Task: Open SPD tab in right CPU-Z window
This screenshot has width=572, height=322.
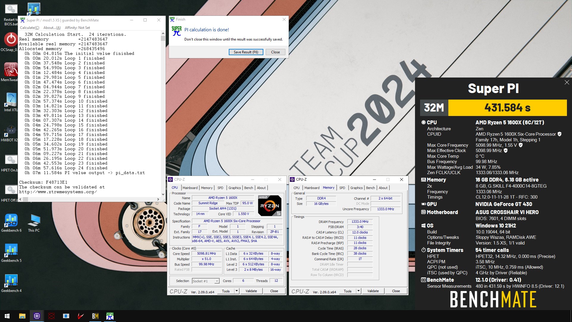Action: (x=342, y=188)
